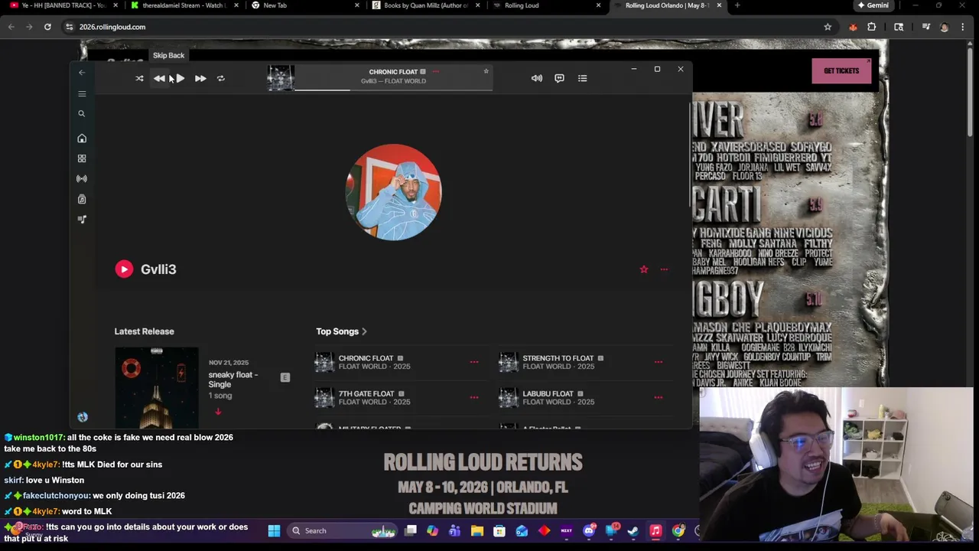
Task: Open more options for CHRONIC FLOAT song row
Action: [474, 362]
